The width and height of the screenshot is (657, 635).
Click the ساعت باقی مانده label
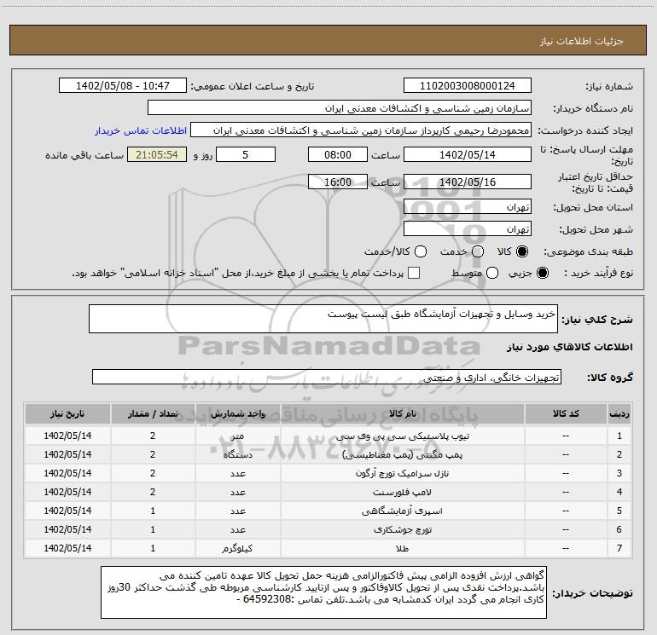point(84,155)
